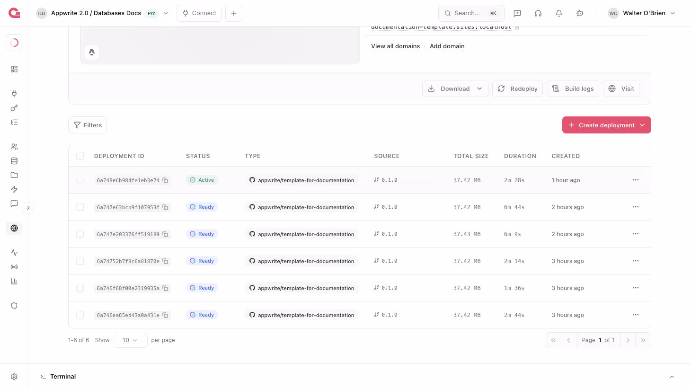Copy deployment ID 6a748e6b984fe1eb3e74

click(x=165, y=180)
